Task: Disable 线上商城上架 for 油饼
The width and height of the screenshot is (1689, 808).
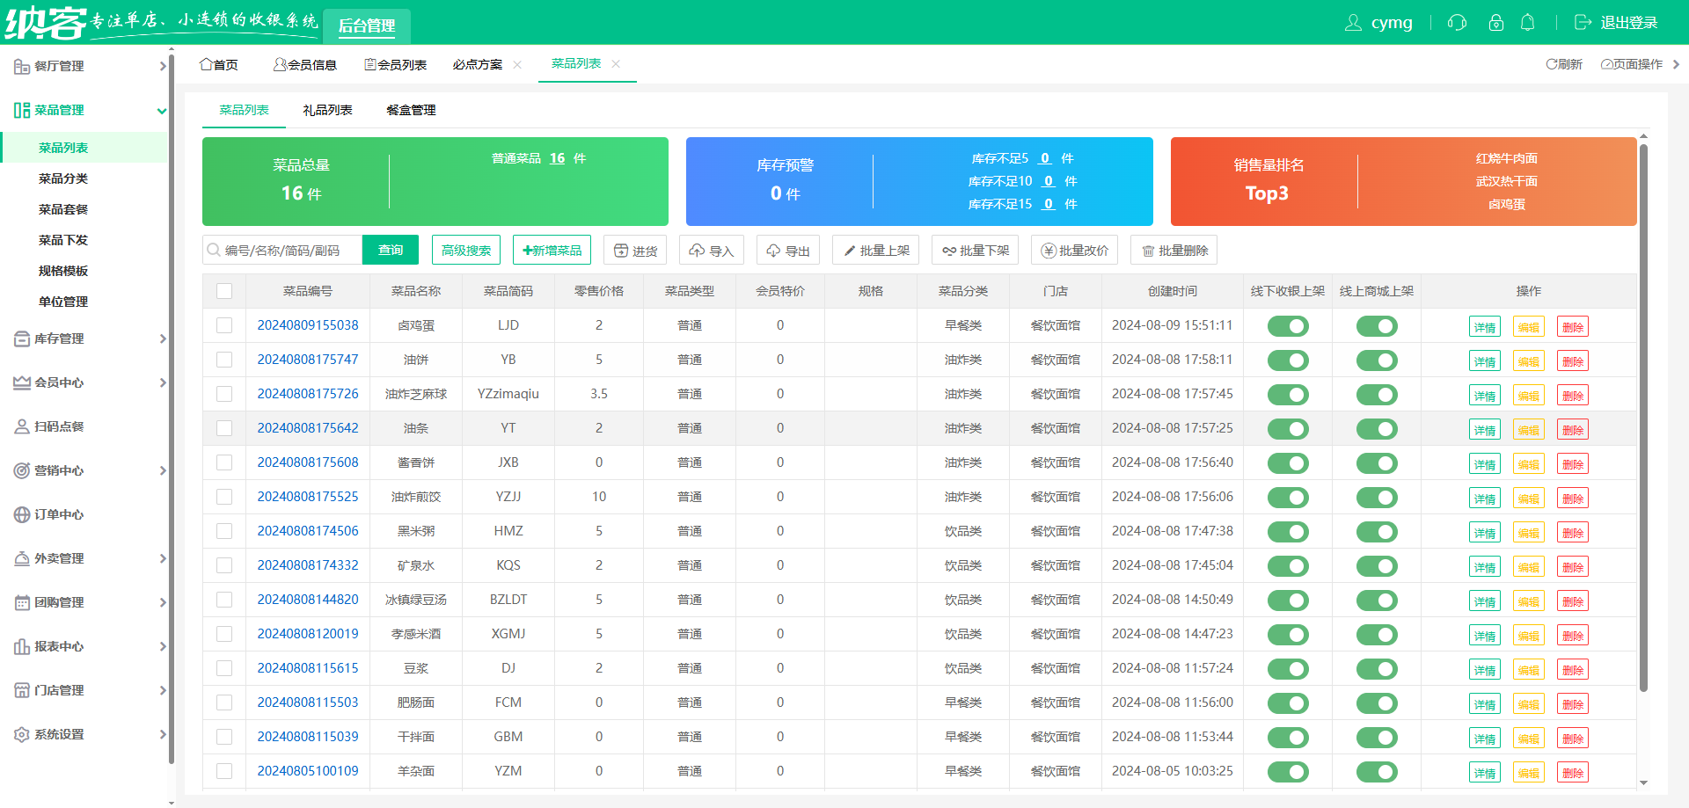Action: coord(1377,360)
